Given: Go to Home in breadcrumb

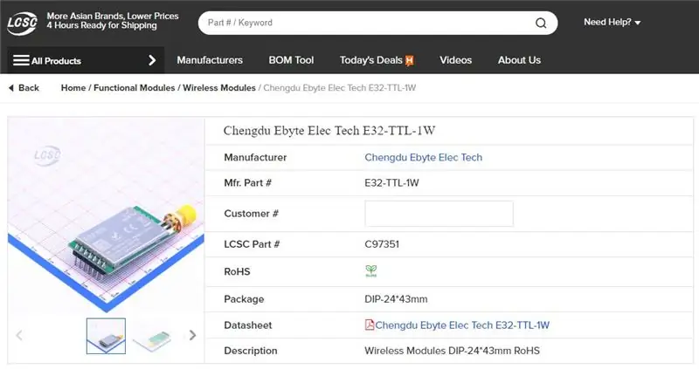Looking at the screenshot, I should pyautogui.click(x=73, y=88).
